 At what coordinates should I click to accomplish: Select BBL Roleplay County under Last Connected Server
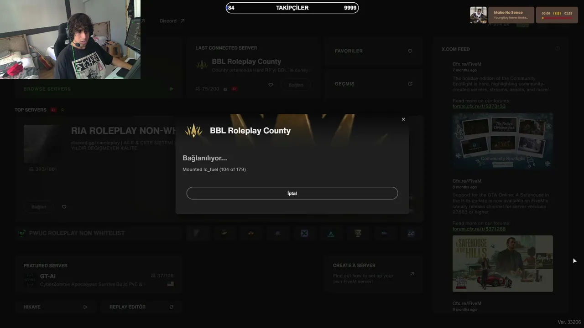coord(246,61)
